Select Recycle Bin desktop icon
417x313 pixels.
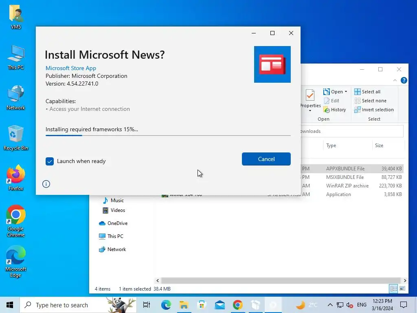[16, 138]
